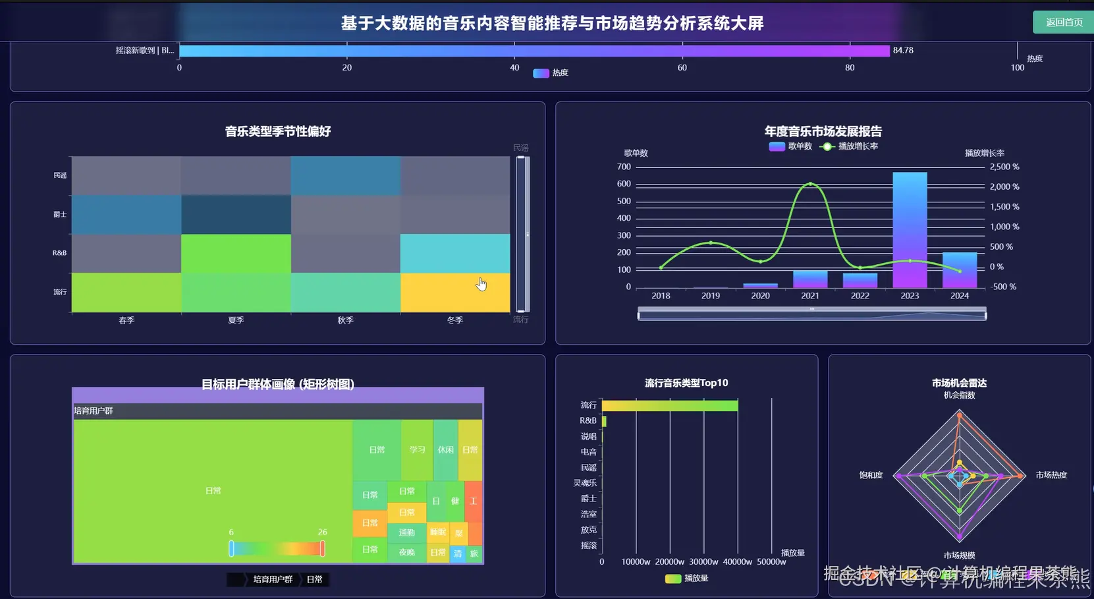Select the yellow 流行-冬季 heatmap cell

tap(455, 291)
